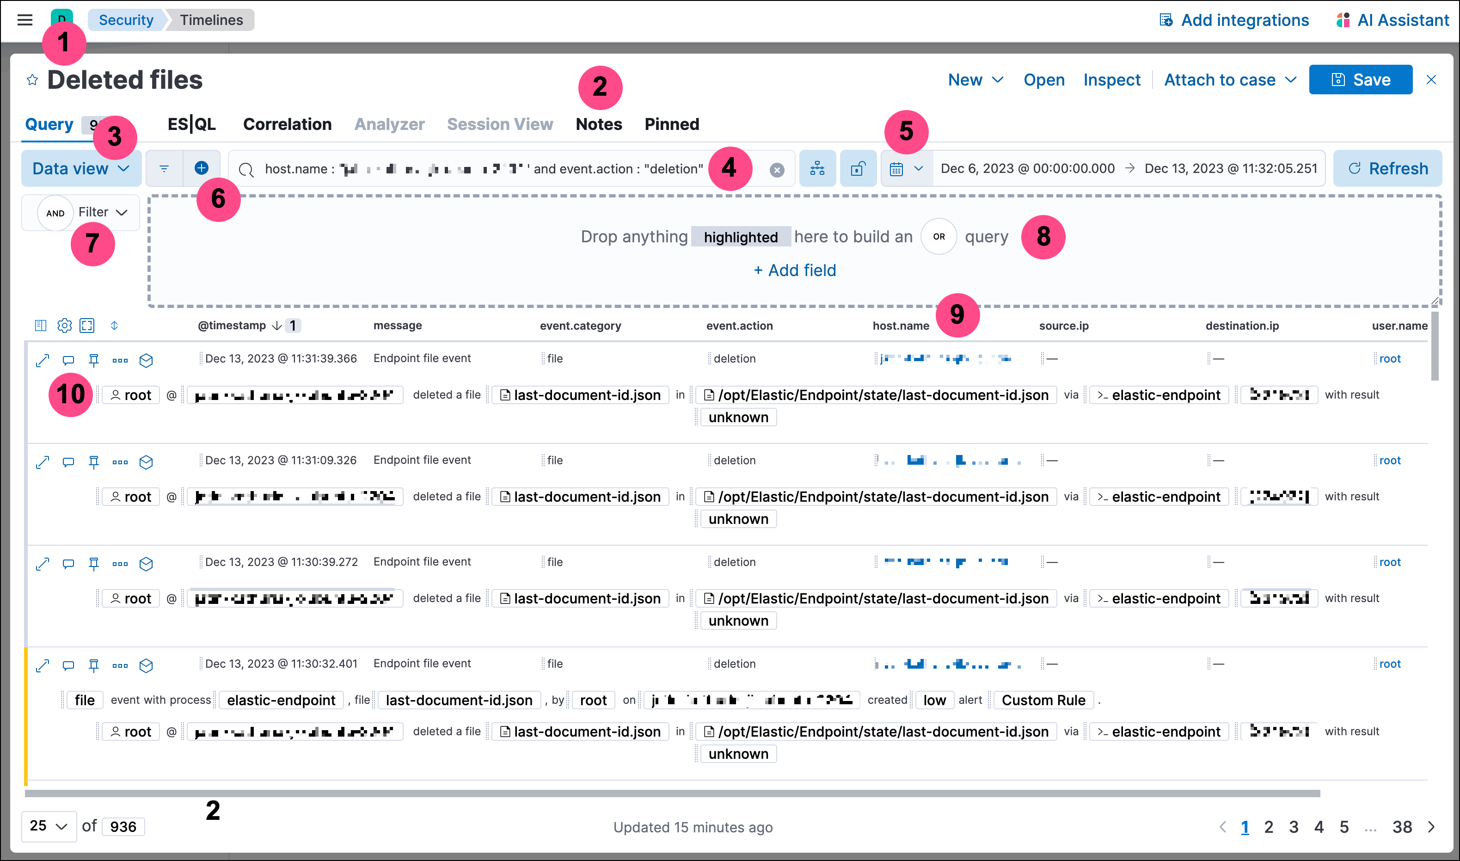
Task: Go to page 2 of the results
Action: click(1269, 826)
